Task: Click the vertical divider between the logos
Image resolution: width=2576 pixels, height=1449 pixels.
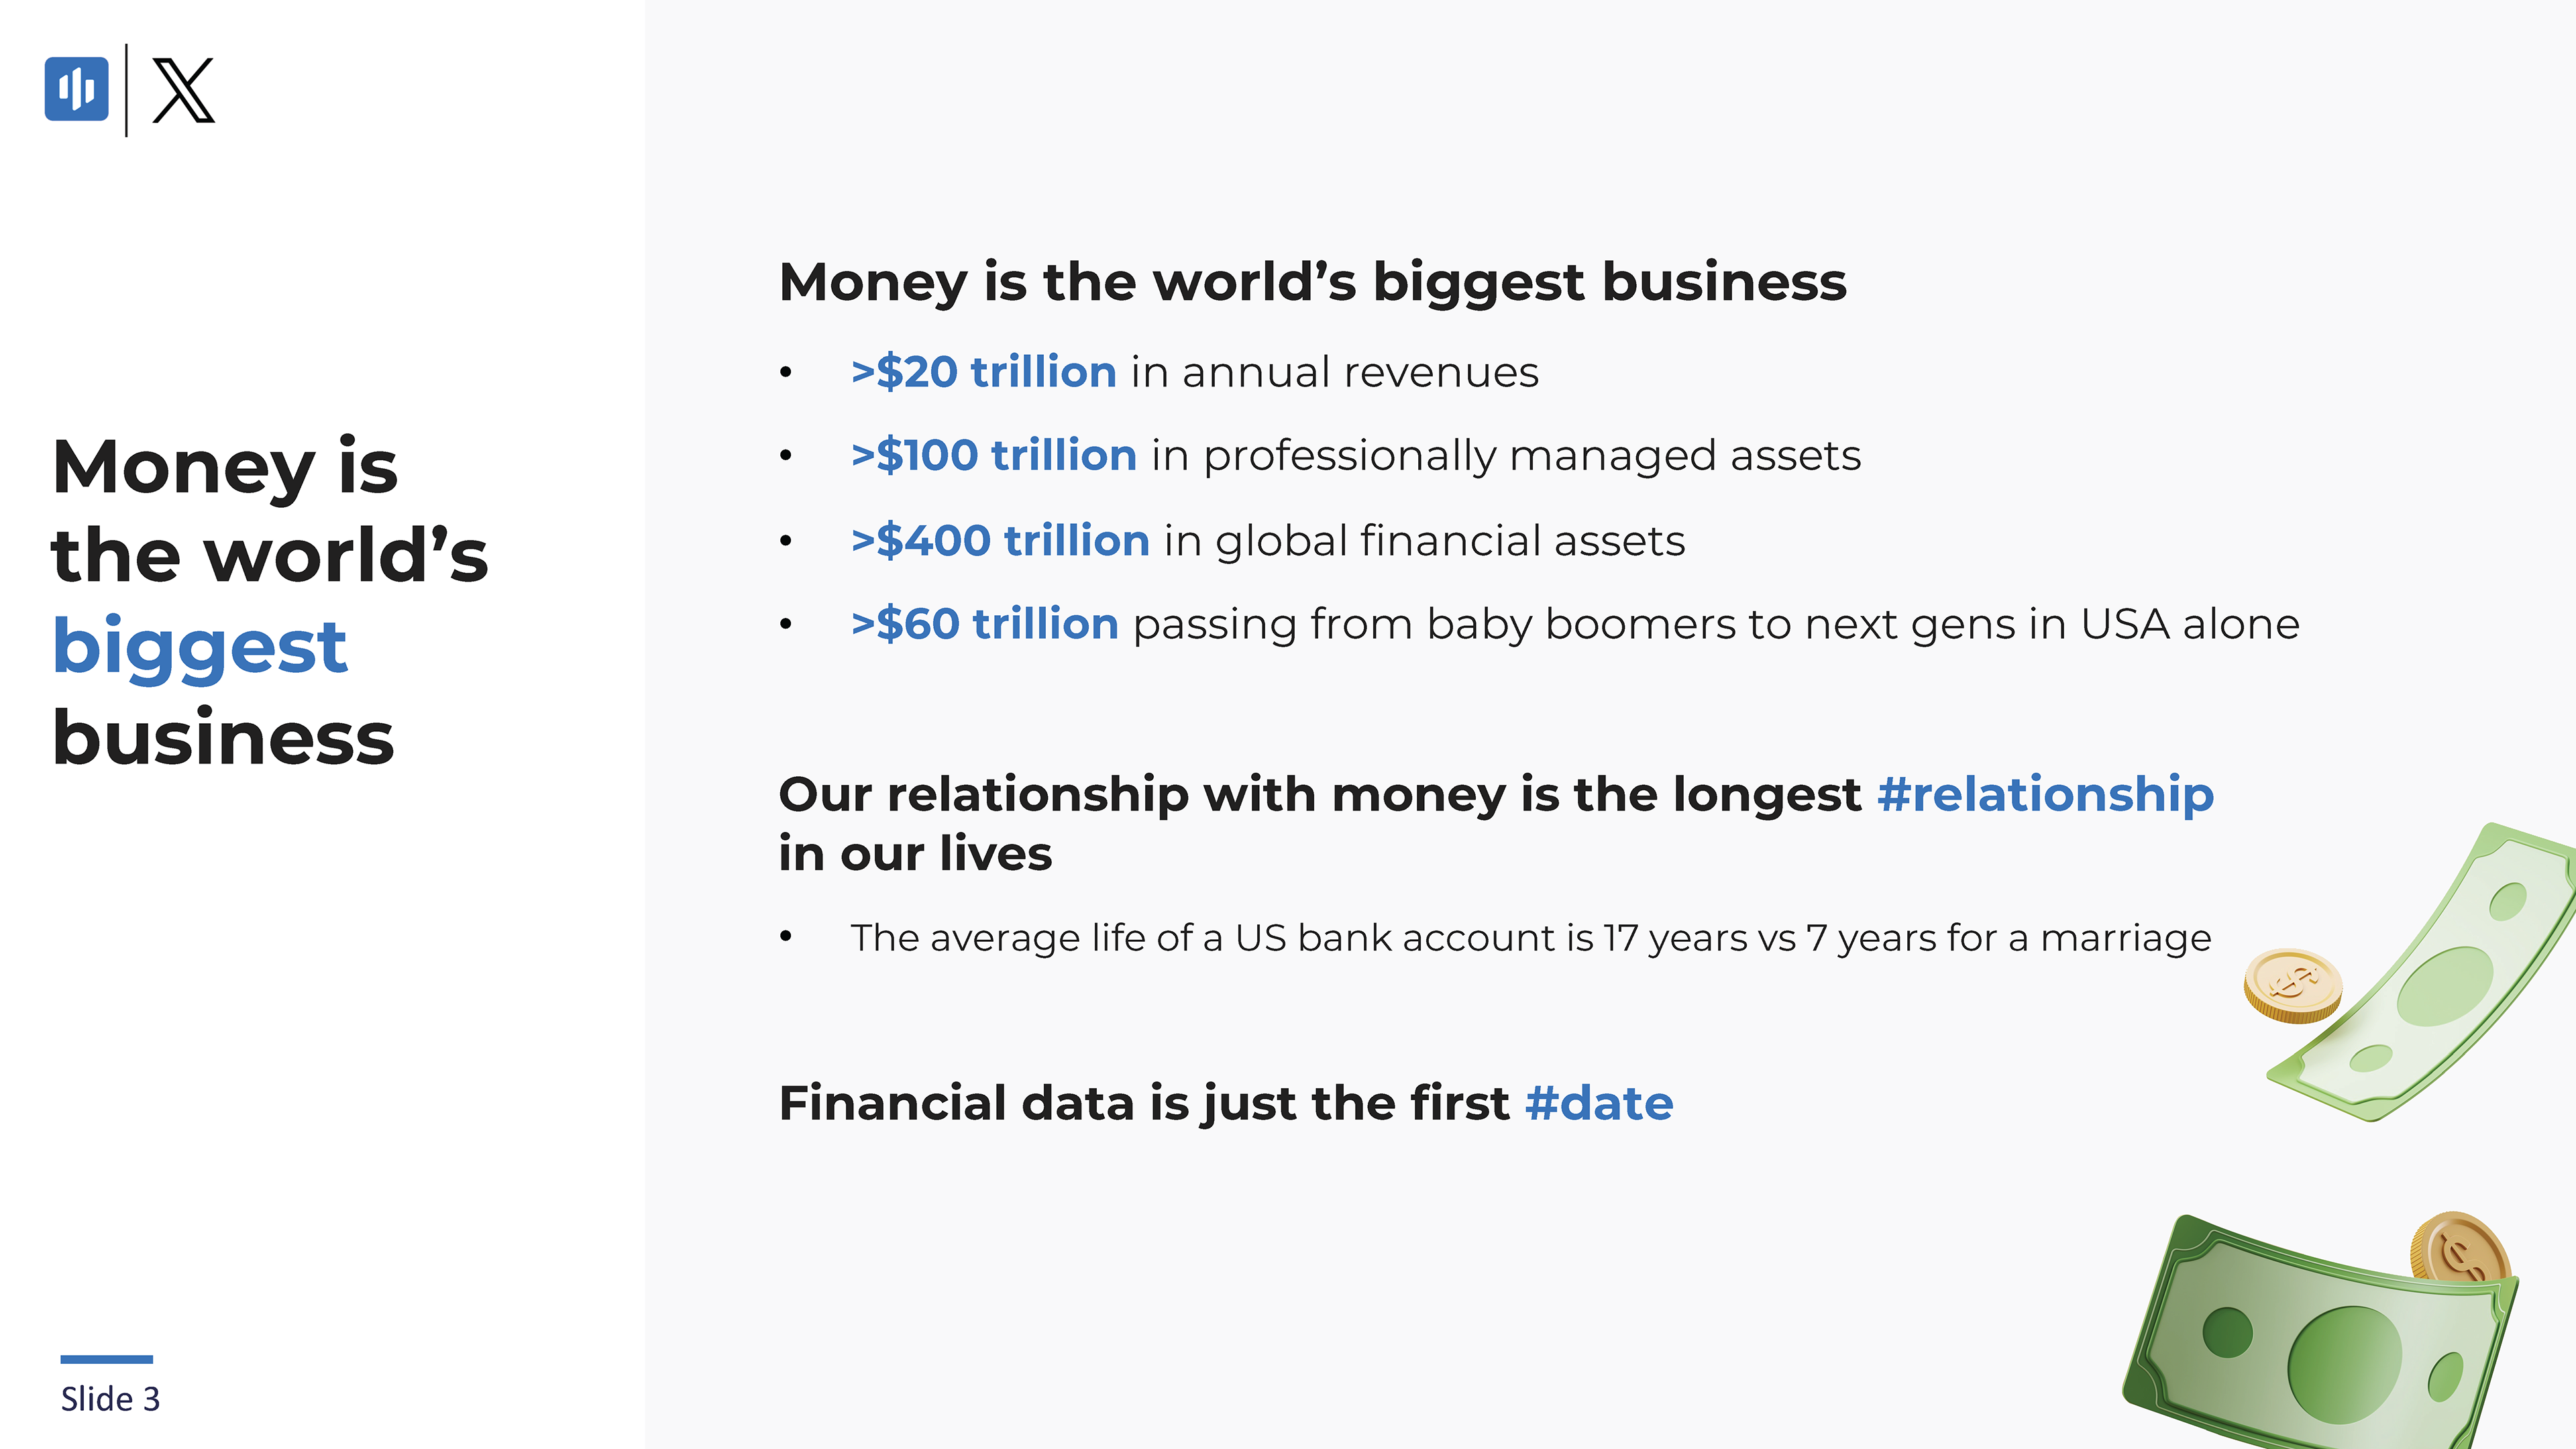Action: pos(126,90)
